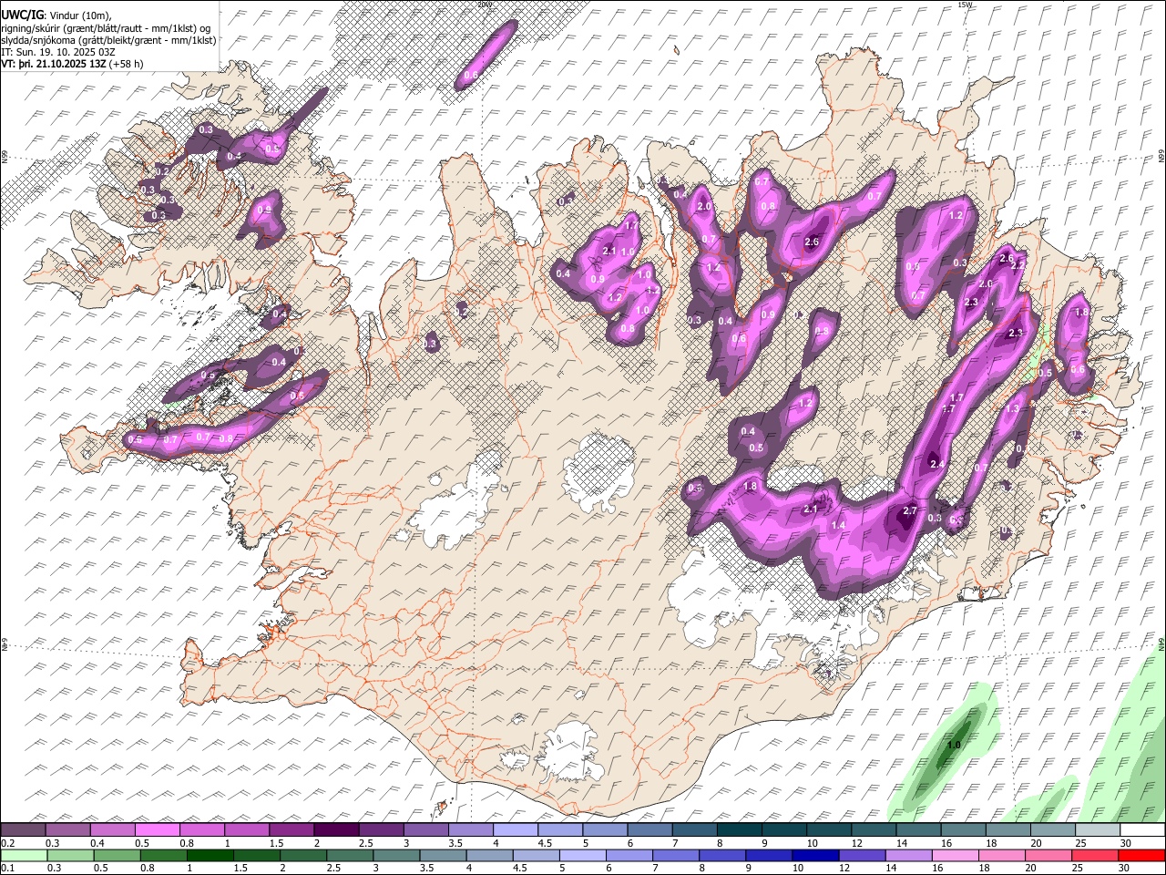Image resolution: width=1166 pixels, height=875 pixels.
Task: Click the VT valid time line (+58 h)
Action: [72, 64]
